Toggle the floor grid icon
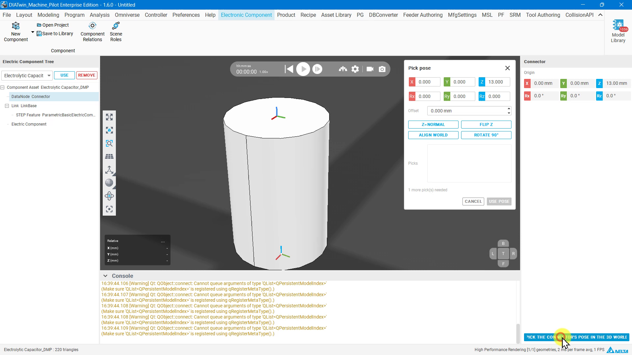632x355 pixels. point(109,157)
